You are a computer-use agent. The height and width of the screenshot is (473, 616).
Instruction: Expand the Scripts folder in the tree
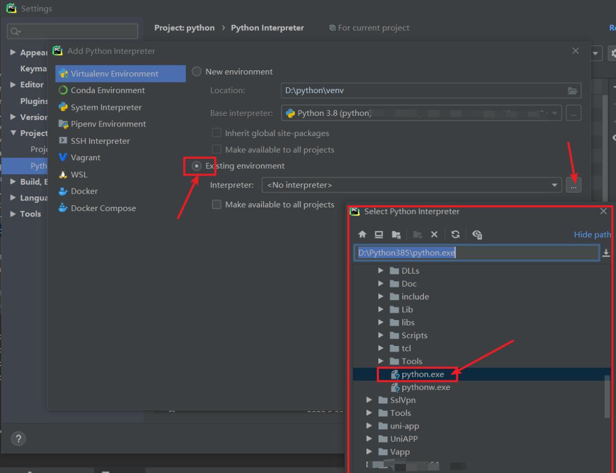point(381,335)
